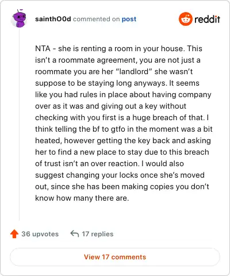Upvote the comment with the orange arrow
230x276 pixels.
click(14, 234)
